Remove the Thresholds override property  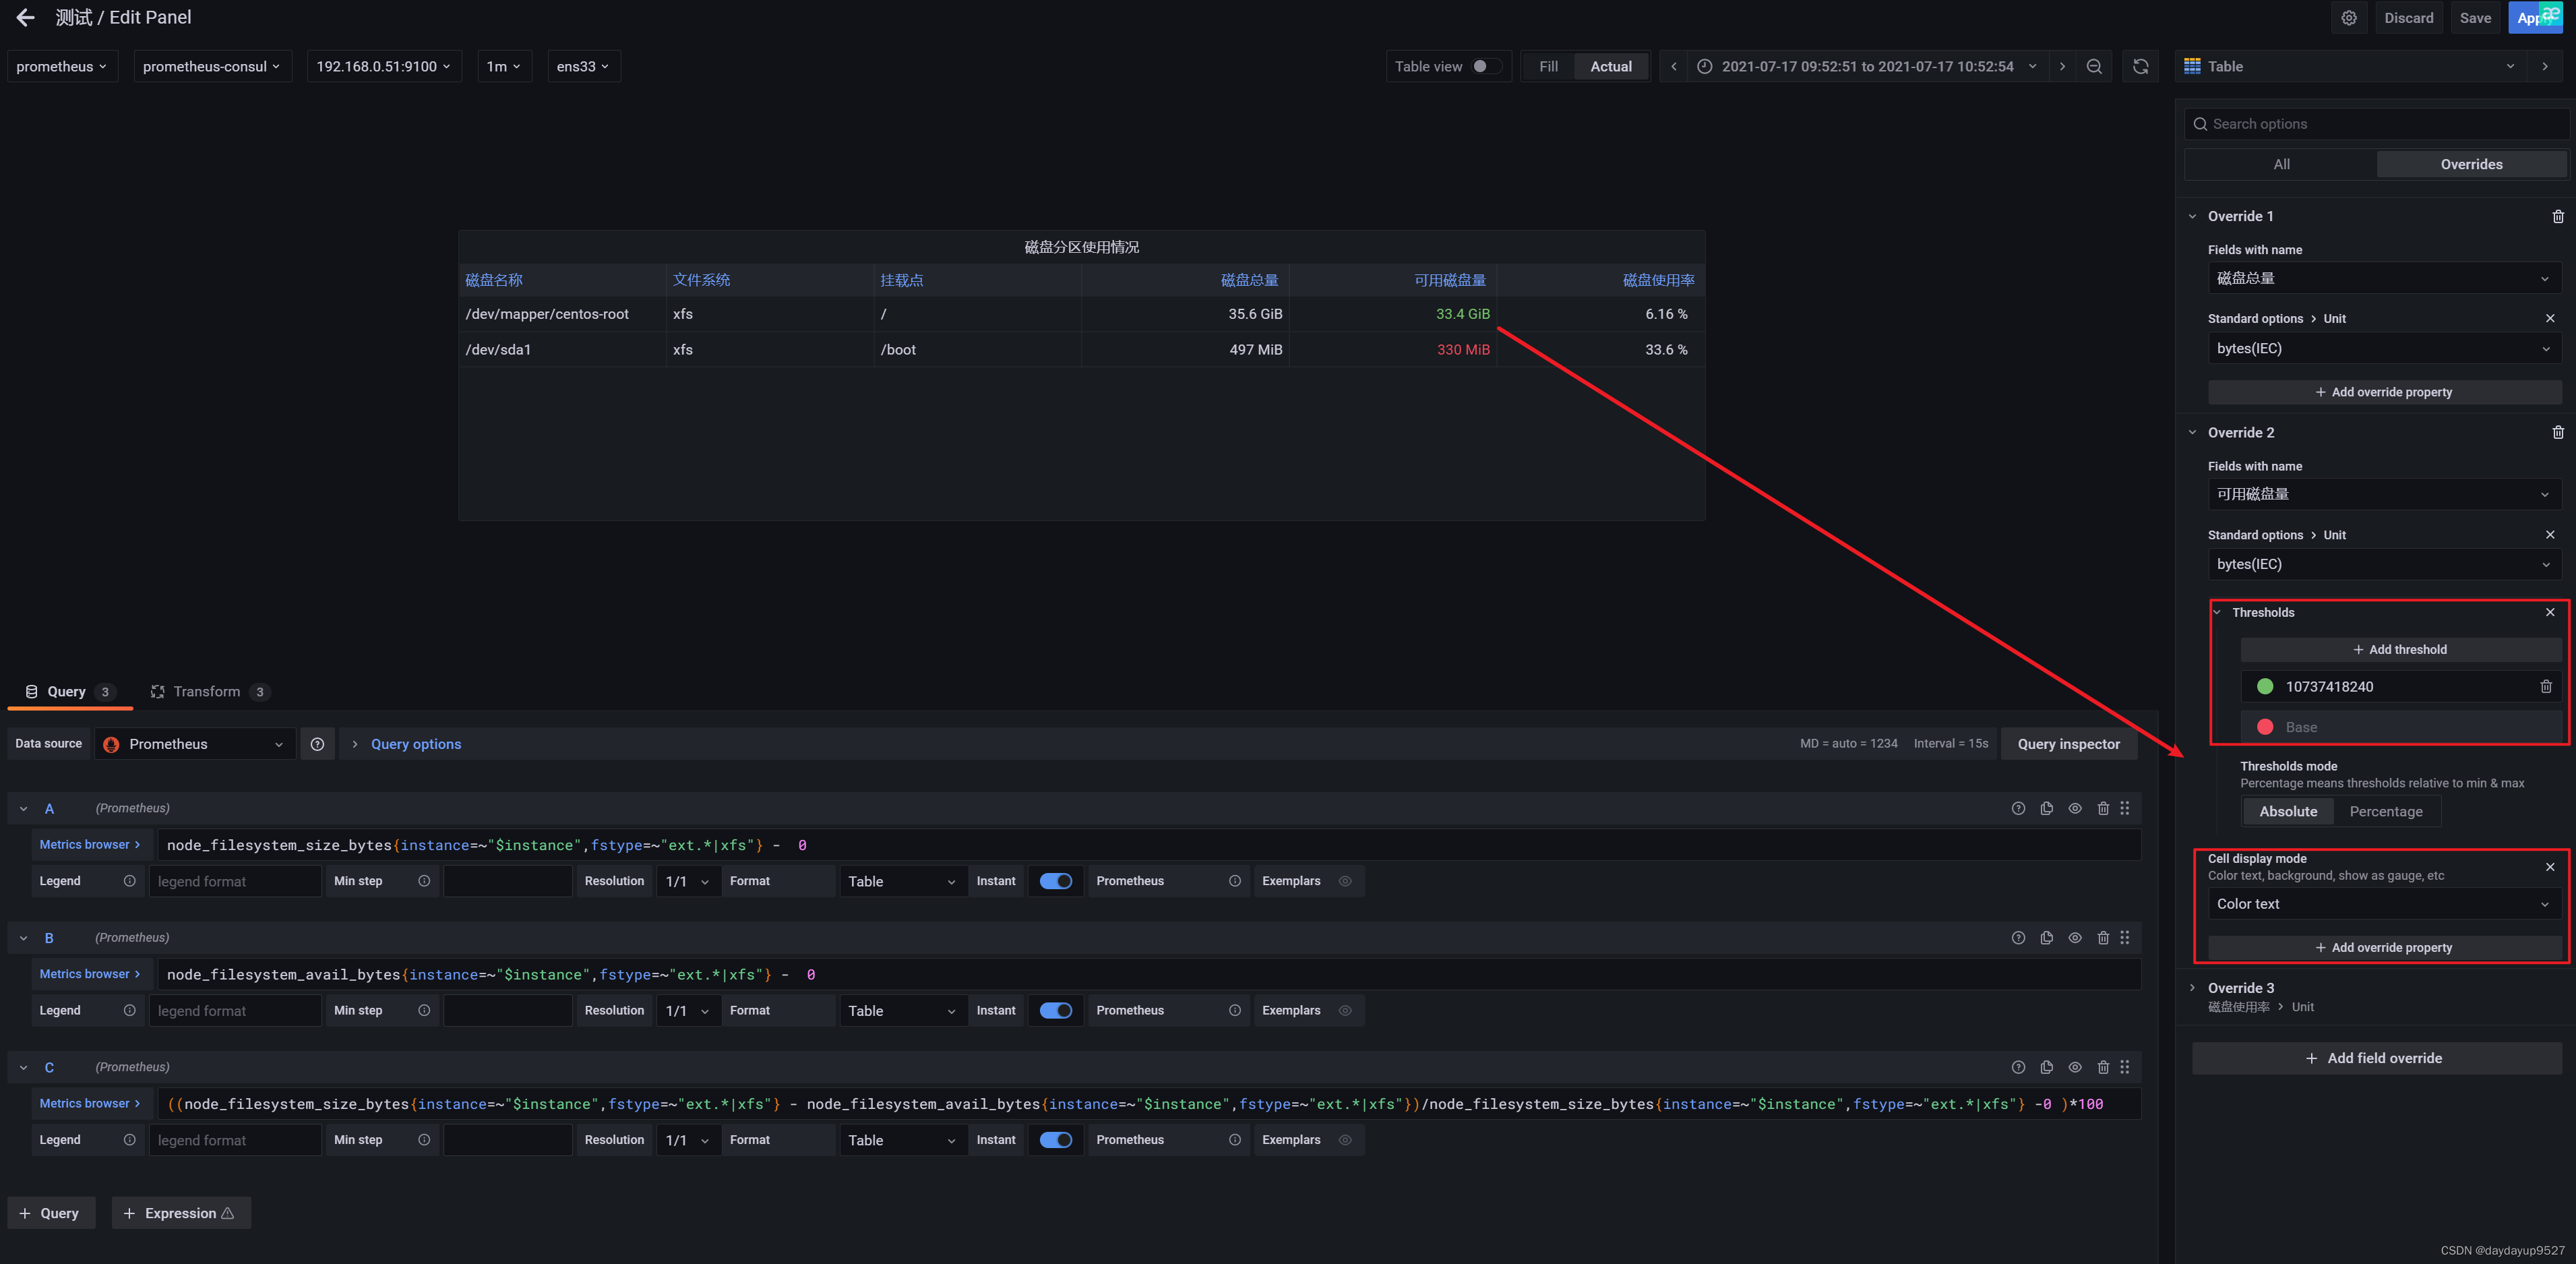(2550, 612)
